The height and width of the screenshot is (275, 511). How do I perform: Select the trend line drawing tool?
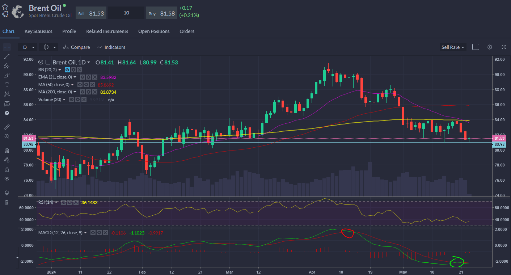[x=7, y=56]
